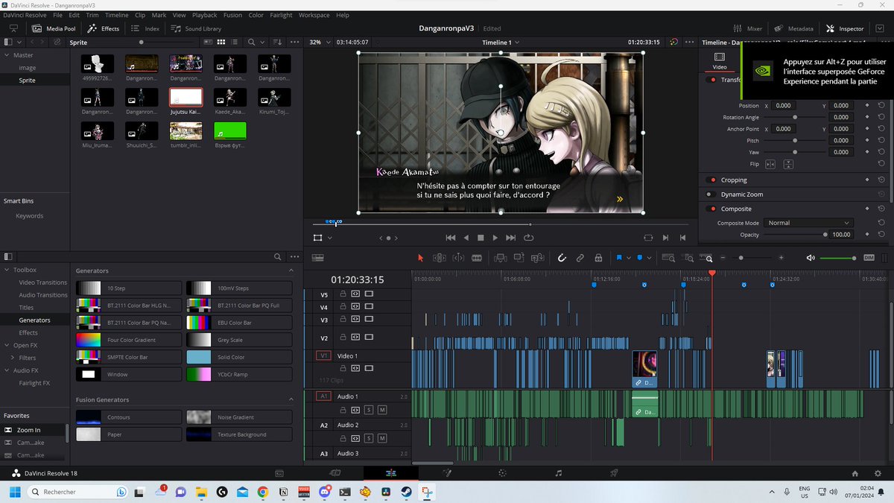
Task: Collapse the Fusion Generators section
Action: pos(291,399)
